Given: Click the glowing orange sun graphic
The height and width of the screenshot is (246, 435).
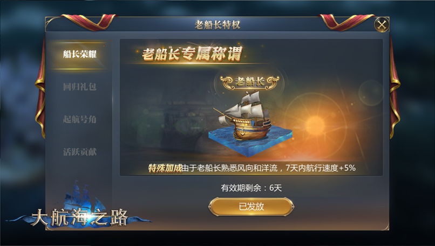Looking at the screenshot, I should pos(315,124).
